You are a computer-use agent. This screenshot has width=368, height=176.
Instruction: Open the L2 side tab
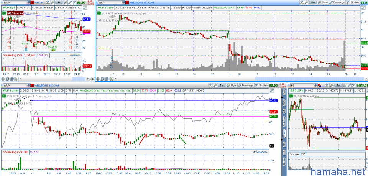[284, 152]
